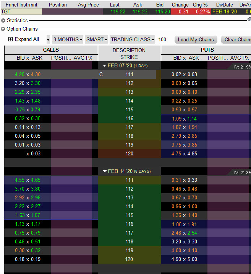Image resolution: width=251 pixels, height=274 pixels.
Task: Click the CALLS section header
Action: pos(51,50)
